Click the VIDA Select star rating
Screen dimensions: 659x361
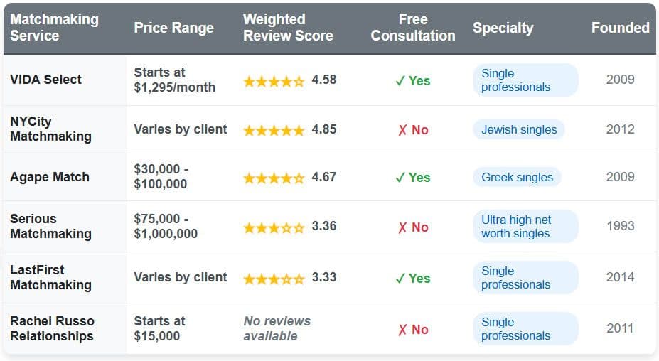(x=274, y=81)
